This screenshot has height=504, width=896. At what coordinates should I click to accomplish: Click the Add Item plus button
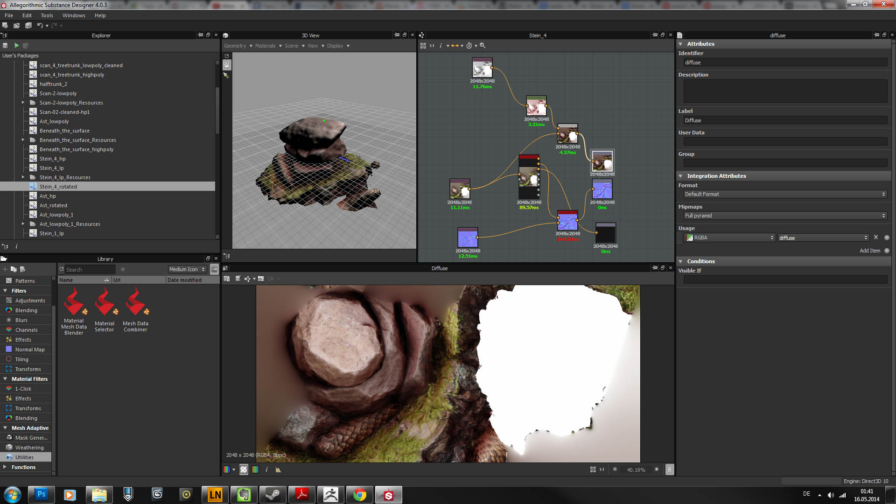click(x=887, y=251)
